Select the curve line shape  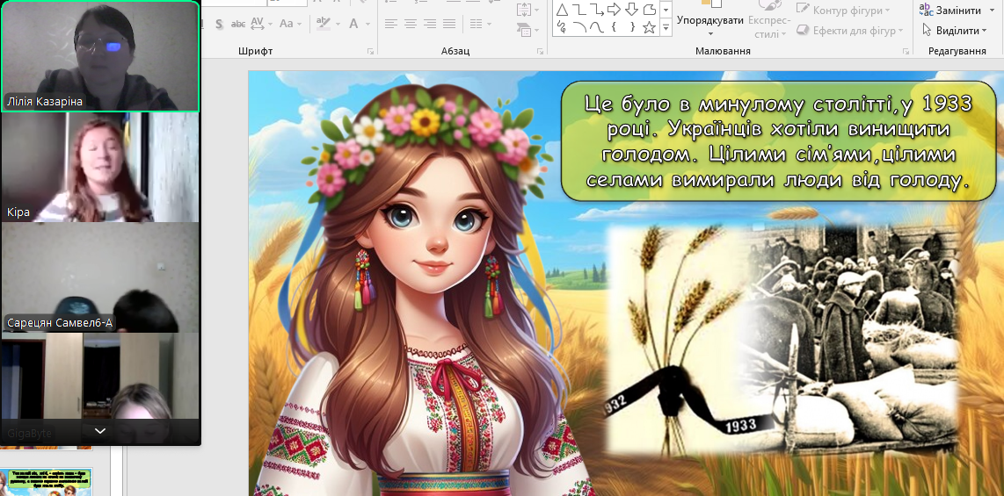click(x=597, y=27)
